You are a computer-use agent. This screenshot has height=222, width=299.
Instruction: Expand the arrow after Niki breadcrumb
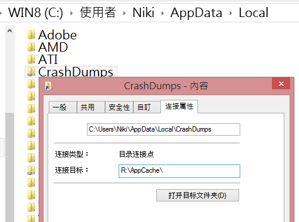(x=162, y=14)
